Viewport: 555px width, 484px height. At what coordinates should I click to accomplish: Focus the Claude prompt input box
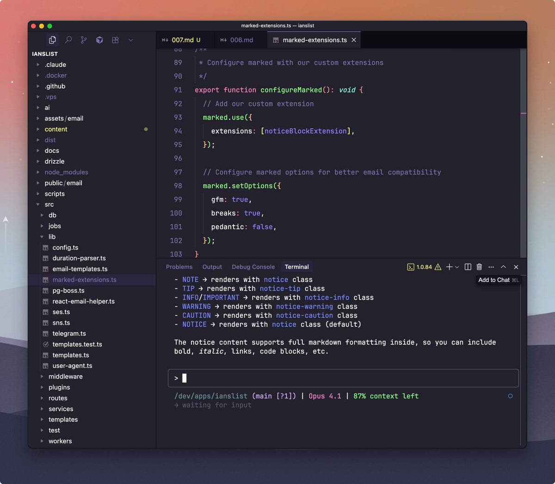(343, 378)
